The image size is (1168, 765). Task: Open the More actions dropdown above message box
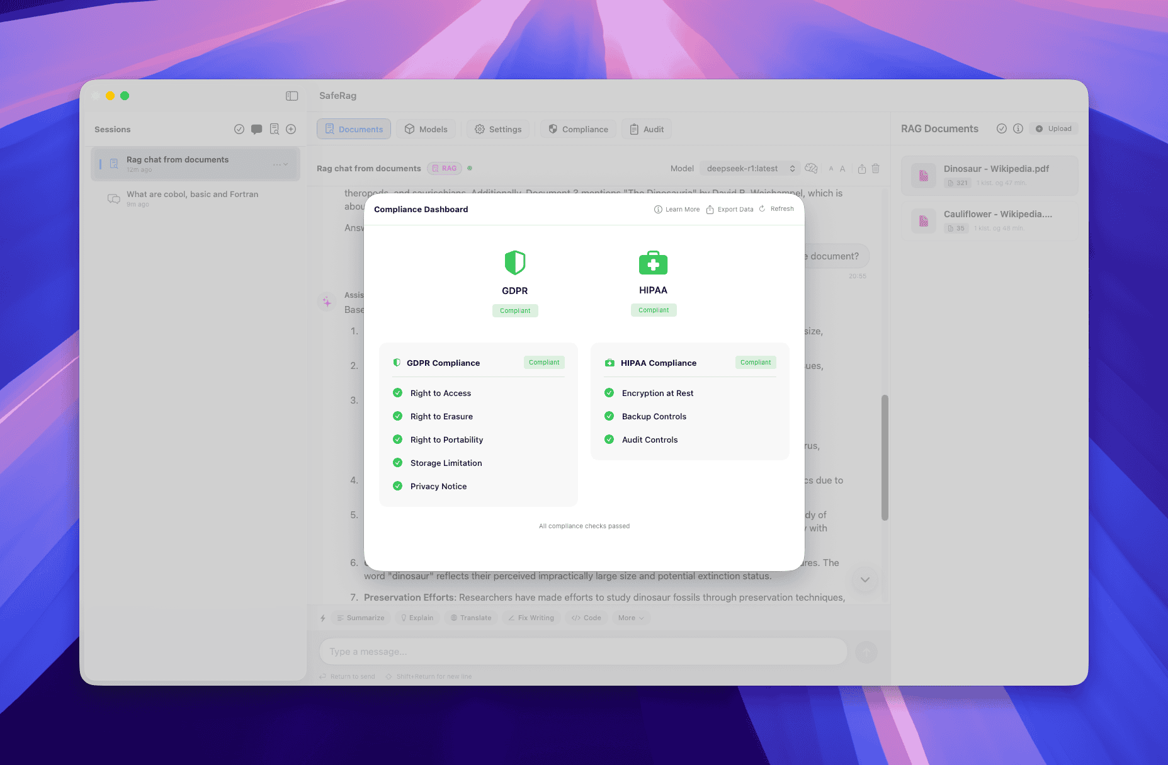click(x=630, y=618)
